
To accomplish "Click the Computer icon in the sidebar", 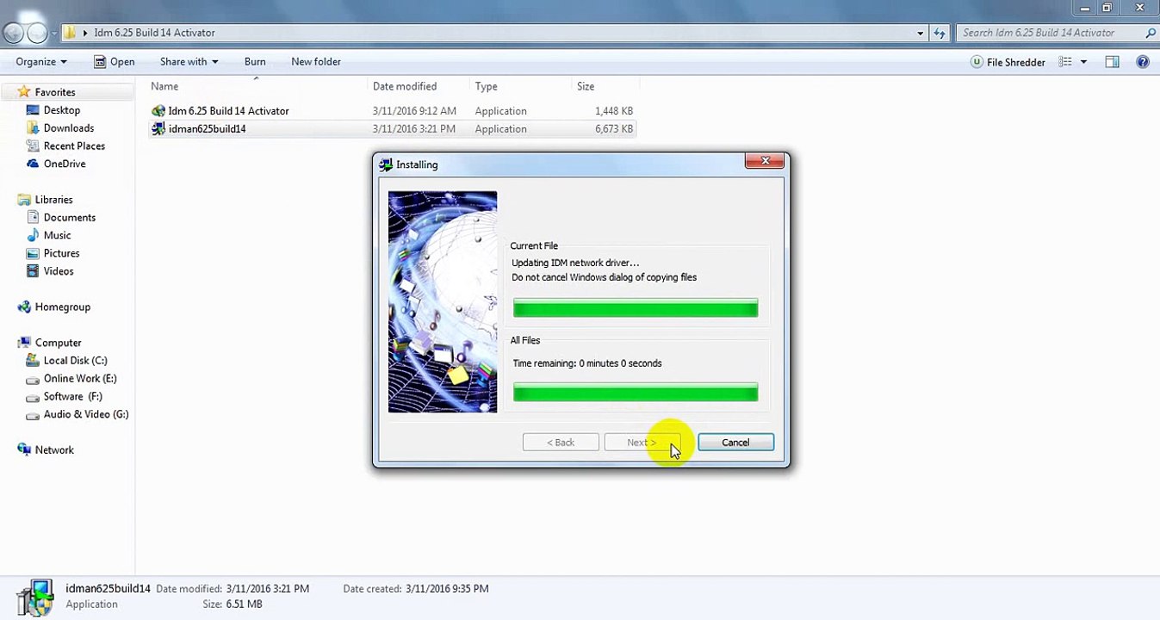I will point(24,343).
